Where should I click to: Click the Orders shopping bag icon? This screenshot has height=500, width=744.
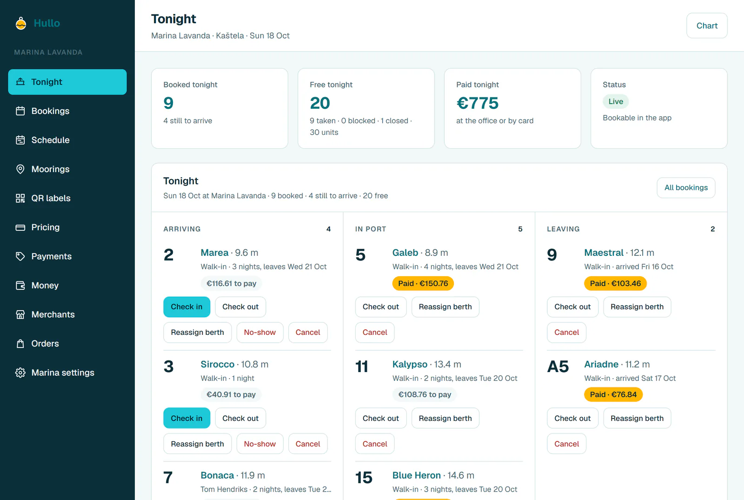[20, 344]
